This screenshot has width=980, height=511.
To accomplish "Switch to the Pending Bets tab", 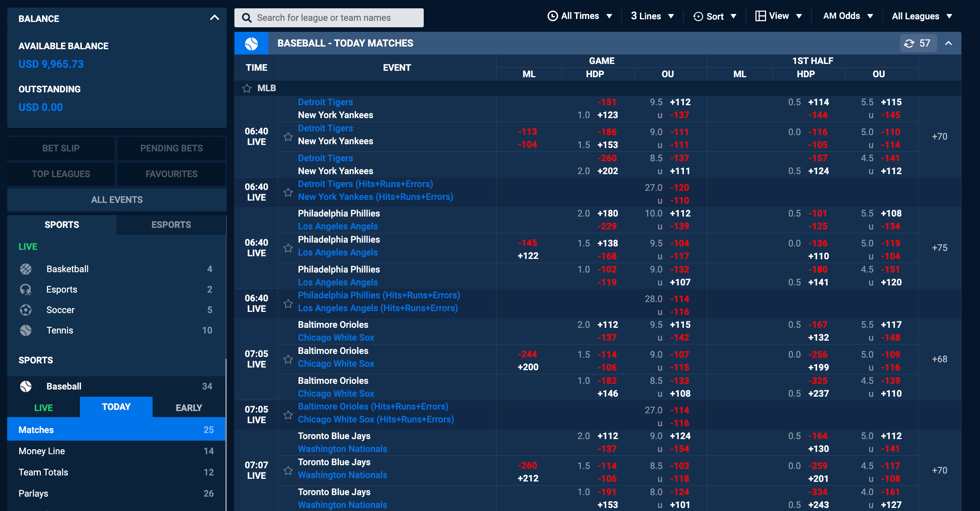I will tap(172, 148).
